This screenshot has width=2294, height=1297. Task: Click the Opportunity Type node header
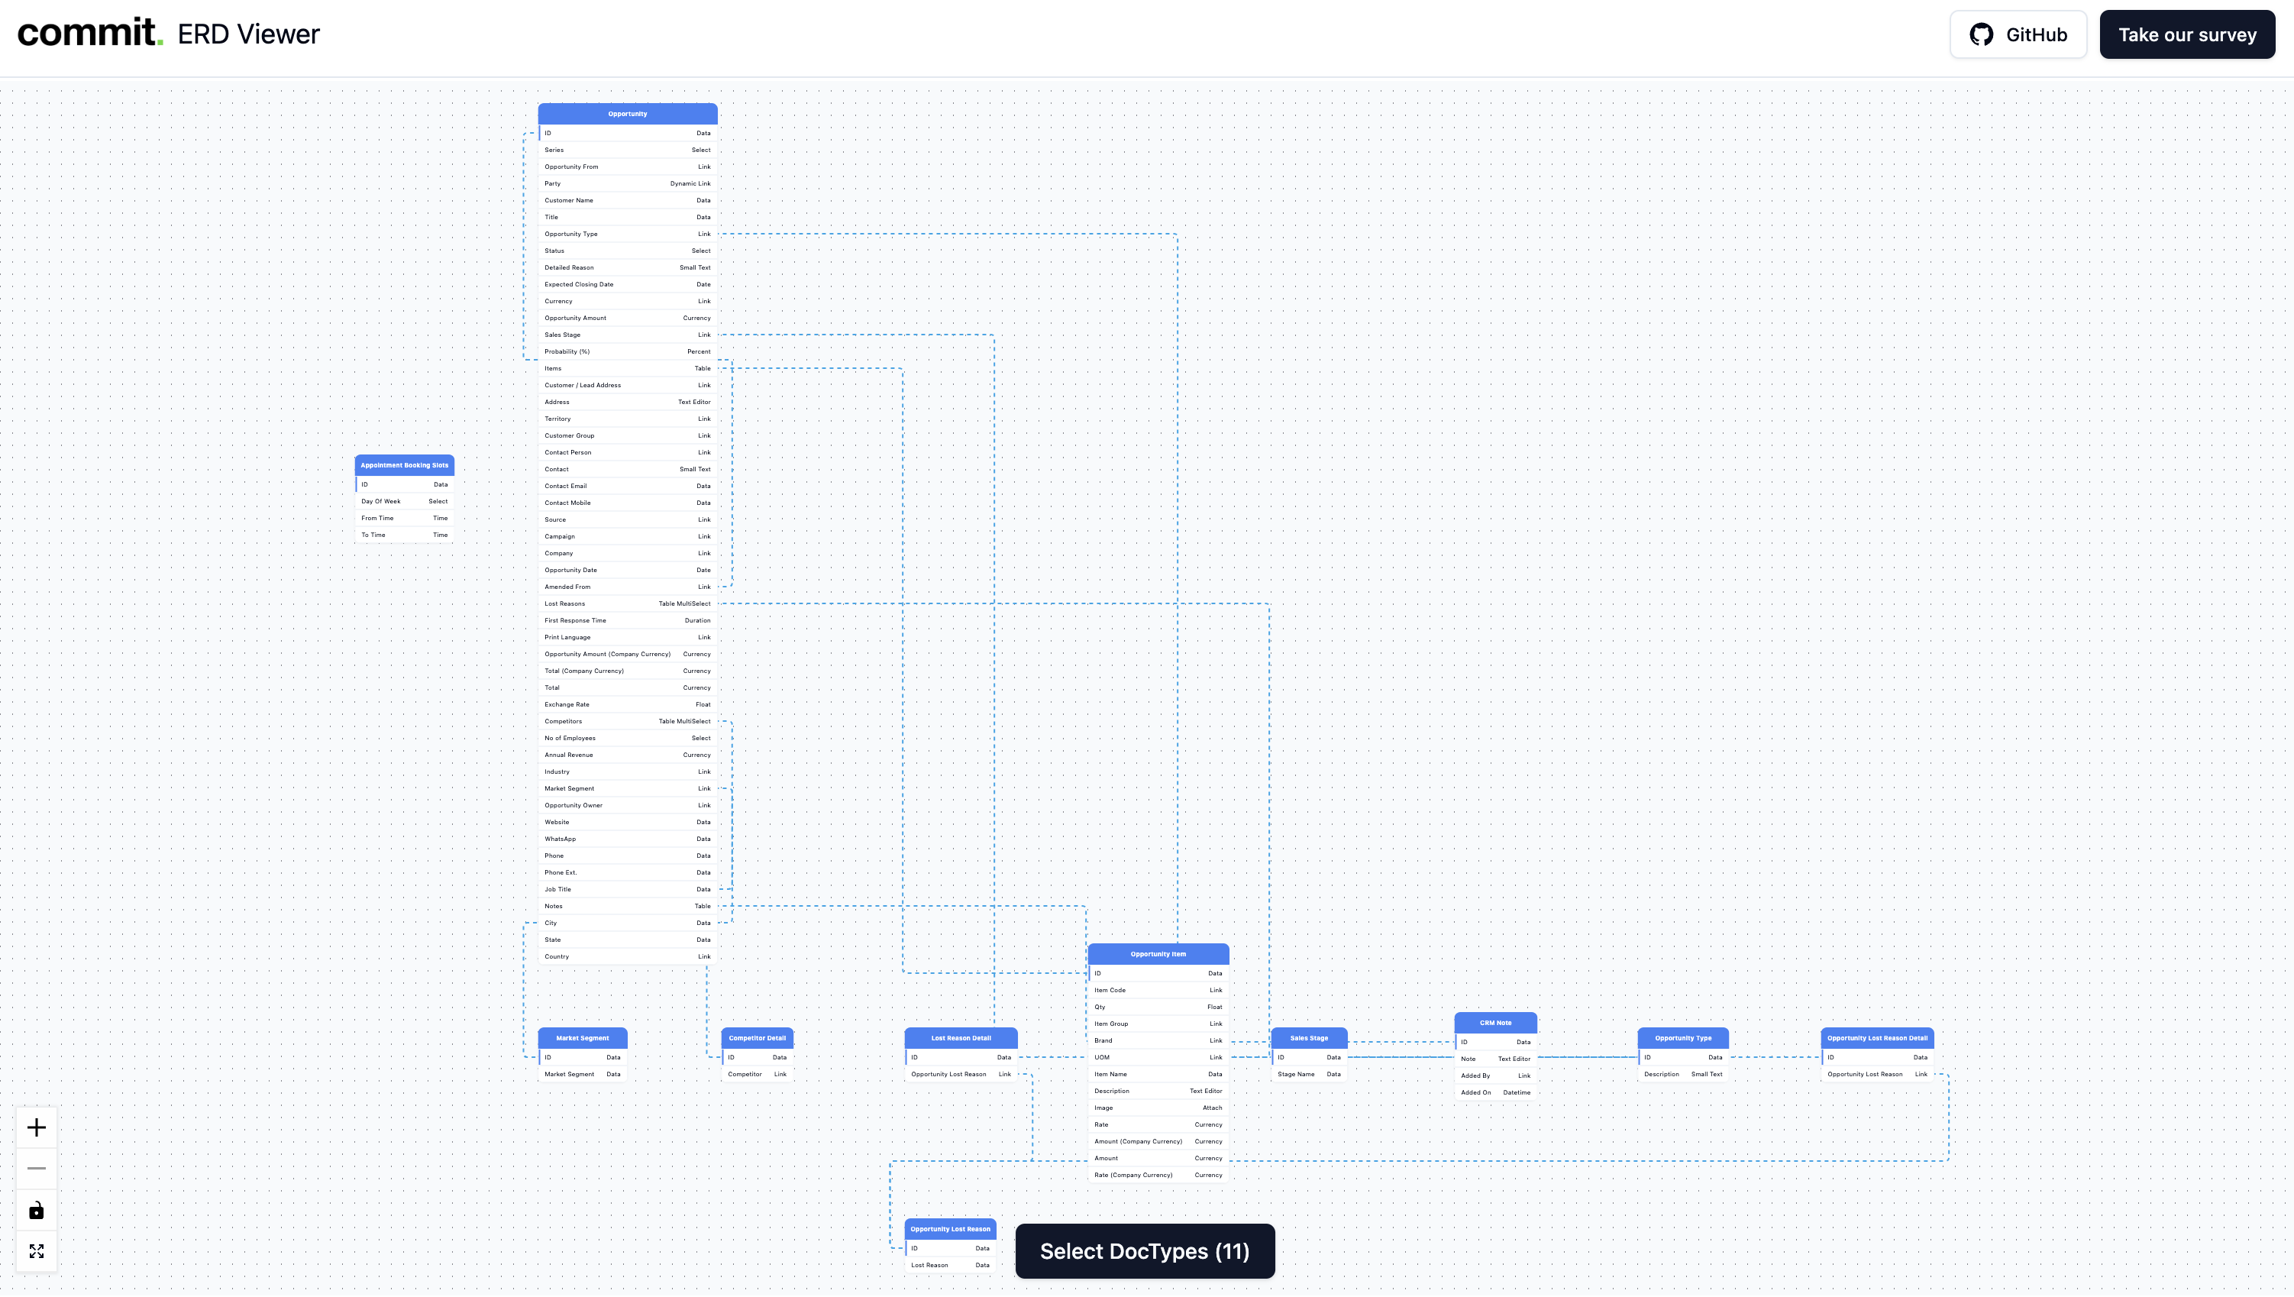pos(1682,1038)
